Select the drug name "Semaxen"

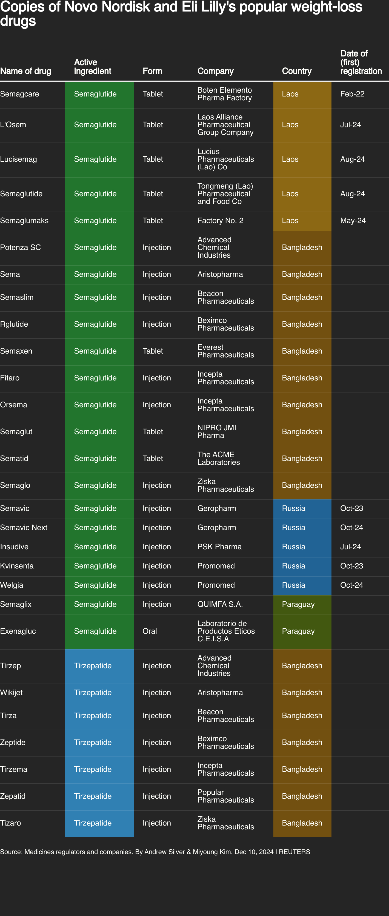[16, 351]
